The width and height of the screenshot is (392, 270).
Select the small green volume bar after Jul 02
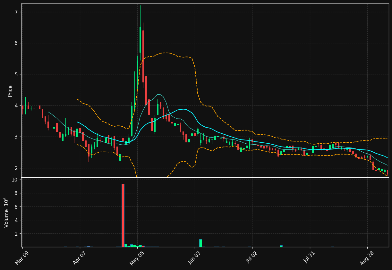pyautogui.click(x=281, y=246)
